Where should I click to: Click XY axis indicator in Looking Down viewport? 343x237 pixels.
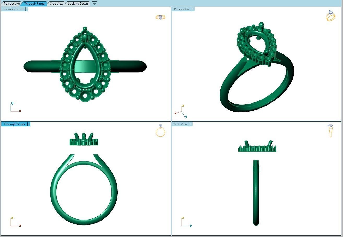tap(16, 107)
